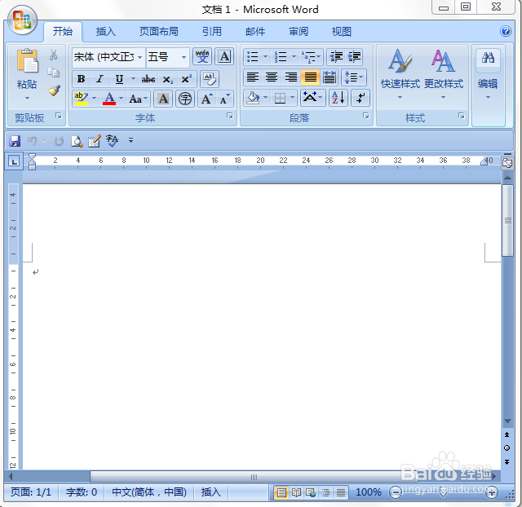The height and width of the screenshot is (507, 522).
Task: Toggle strikethrough abc button
Action: click(x=148, y=79)
